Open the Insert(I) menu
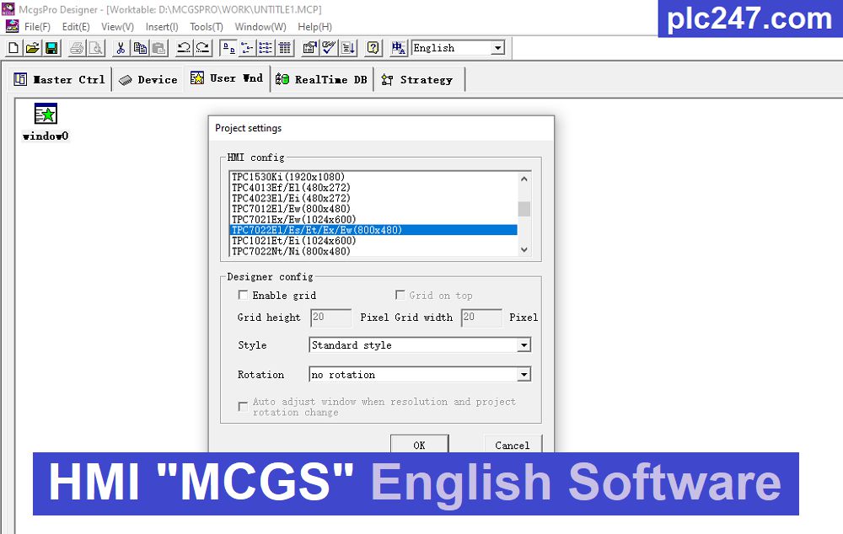The image size is (843, 534). pyautogui.click(x=161, y=27)
